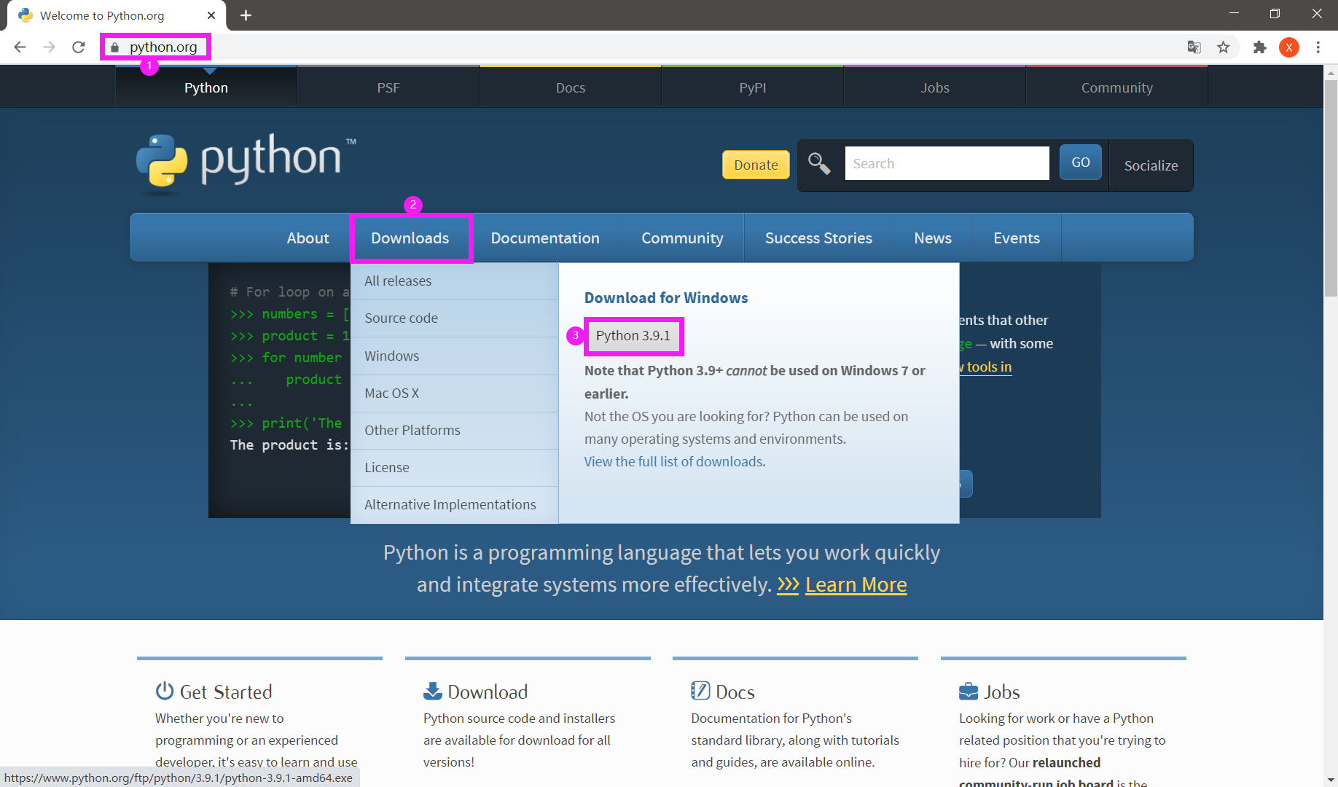
Task: Open the Docs top navigation tab
Action: tap(571, 87)
